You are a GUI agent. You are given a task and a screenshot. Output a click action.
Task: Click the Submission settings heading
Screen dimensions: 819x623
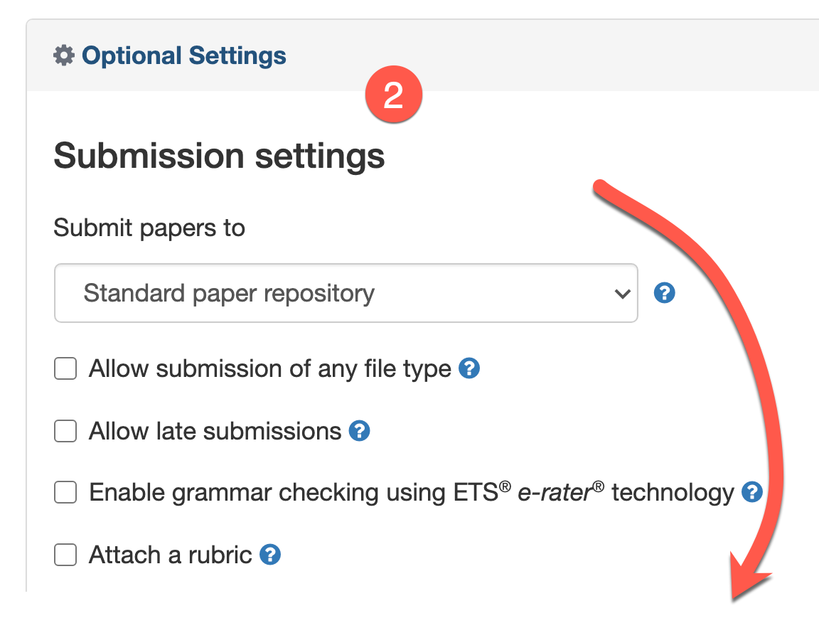point(219,156)
